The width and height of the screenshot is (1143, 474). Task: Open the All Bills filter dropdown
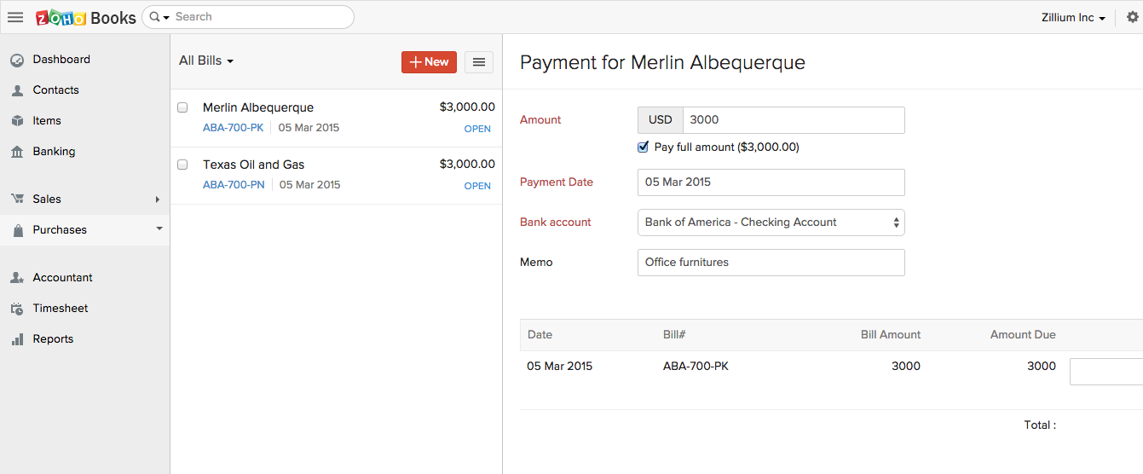click(206, 61)
